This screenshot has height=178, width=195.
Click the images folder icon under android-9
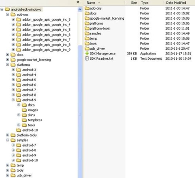24,110
